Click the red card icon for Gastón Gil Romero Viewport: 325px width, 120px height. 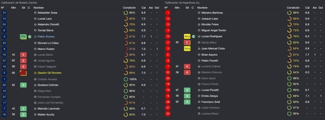click(23, 73)
